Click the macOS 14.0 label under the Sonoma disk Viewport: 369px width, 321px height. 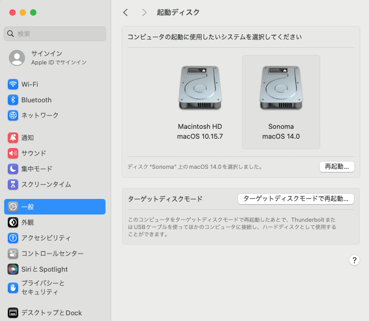coord(281,137)
